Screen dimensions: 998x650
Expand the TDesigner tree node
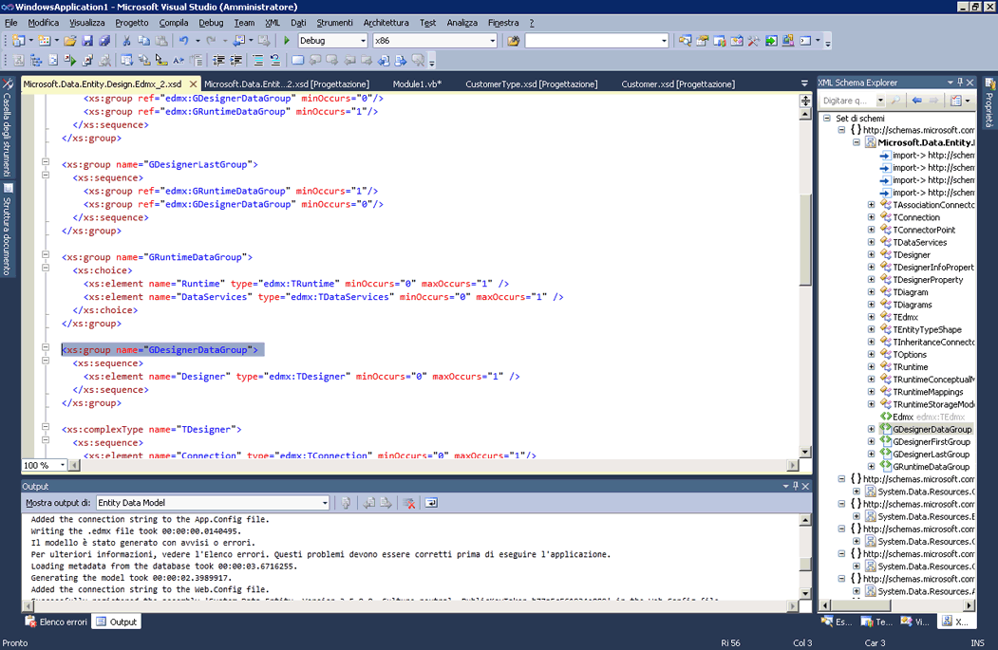pos(872,254)
